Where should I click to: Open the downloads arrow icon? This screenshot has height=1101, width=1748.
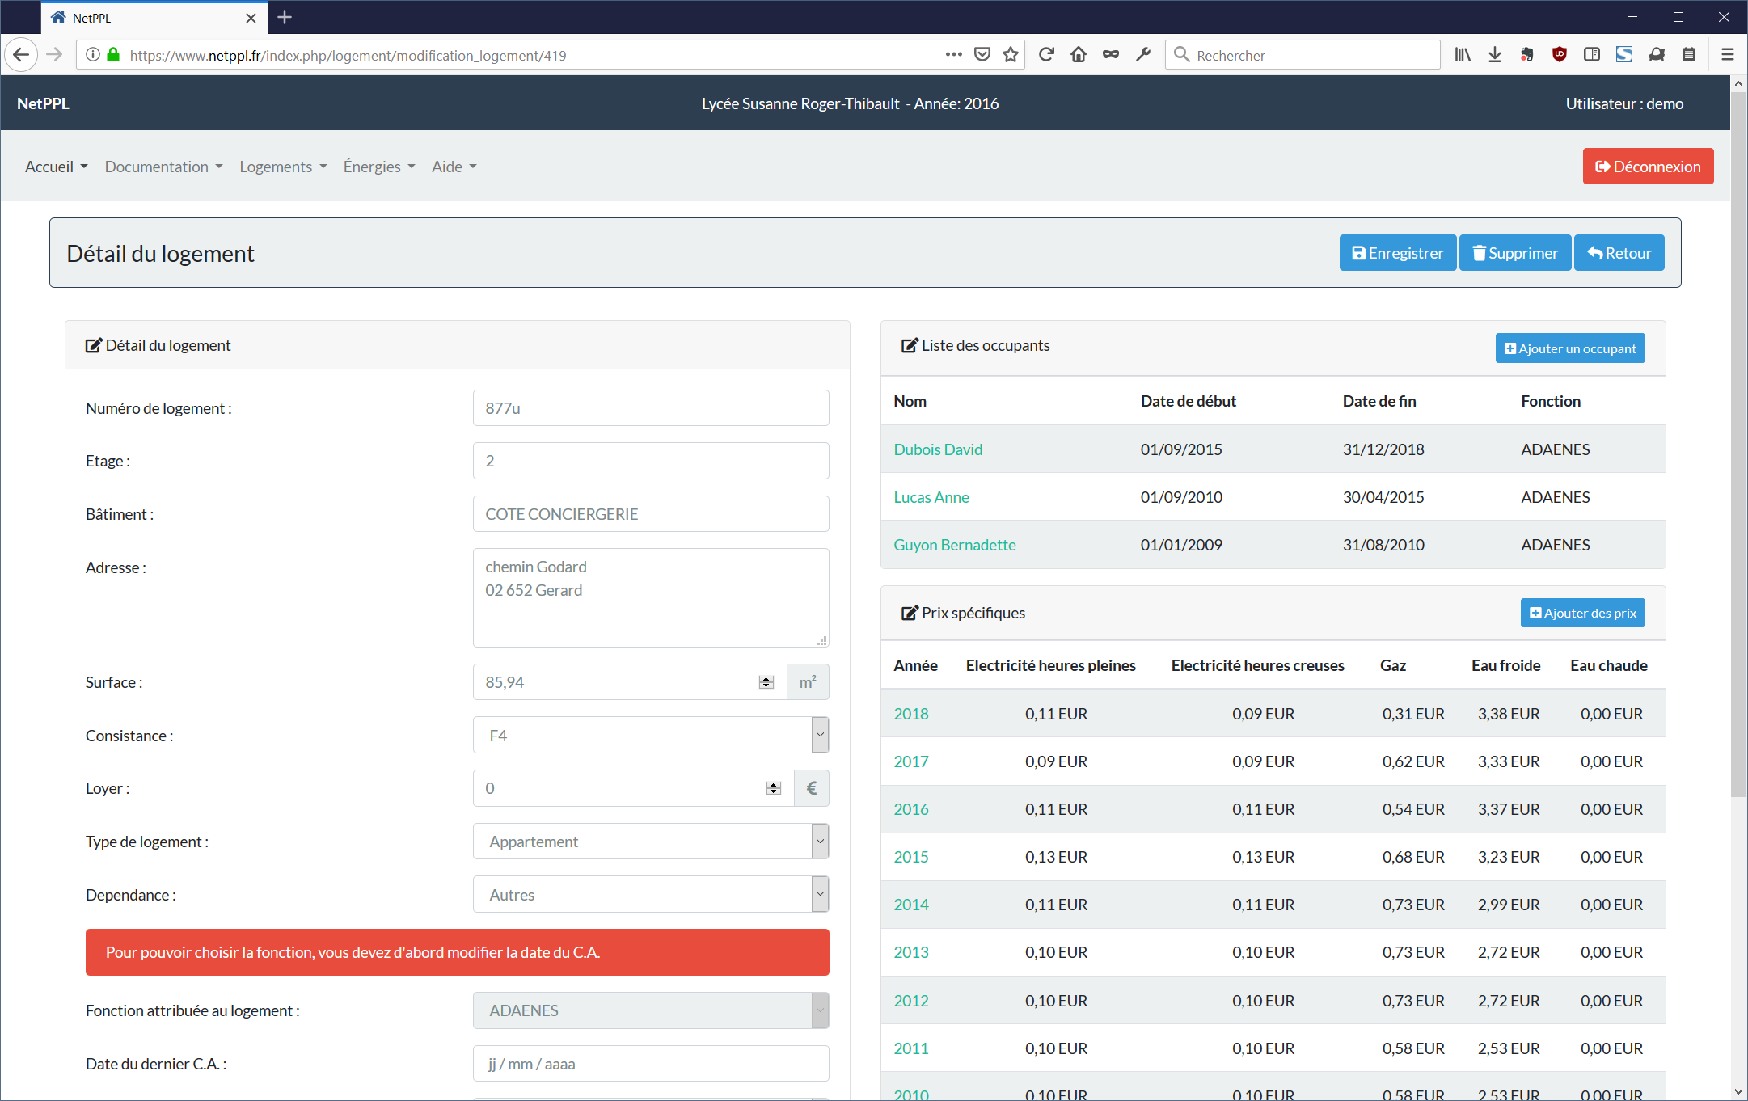[1495, 55]
